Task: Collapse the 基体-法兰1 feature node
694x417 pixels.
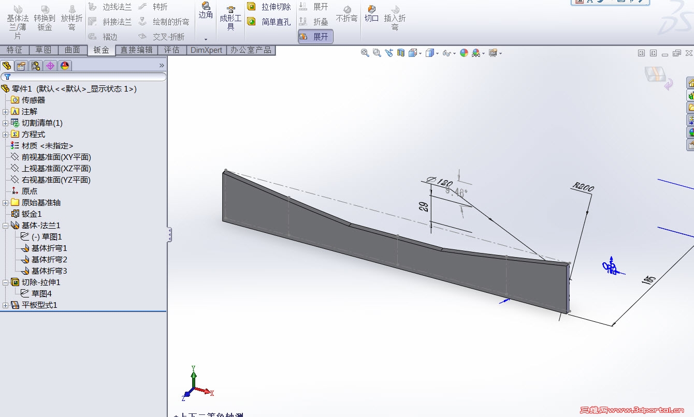Action: click(5, 226)
